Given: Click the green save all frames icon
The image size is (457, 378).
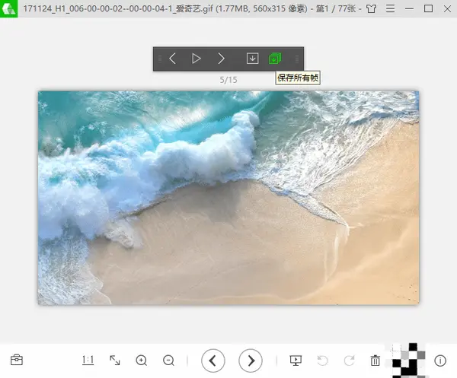Looking at the screenshot, I should click(275, 59).
